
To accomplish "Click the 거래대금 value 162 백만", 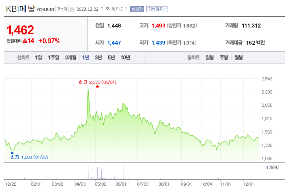I will (x=255, y=43).
